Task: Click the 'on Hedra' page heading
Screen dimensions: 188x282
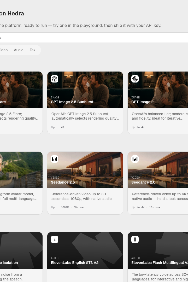Action: click(x=12, y=14)
